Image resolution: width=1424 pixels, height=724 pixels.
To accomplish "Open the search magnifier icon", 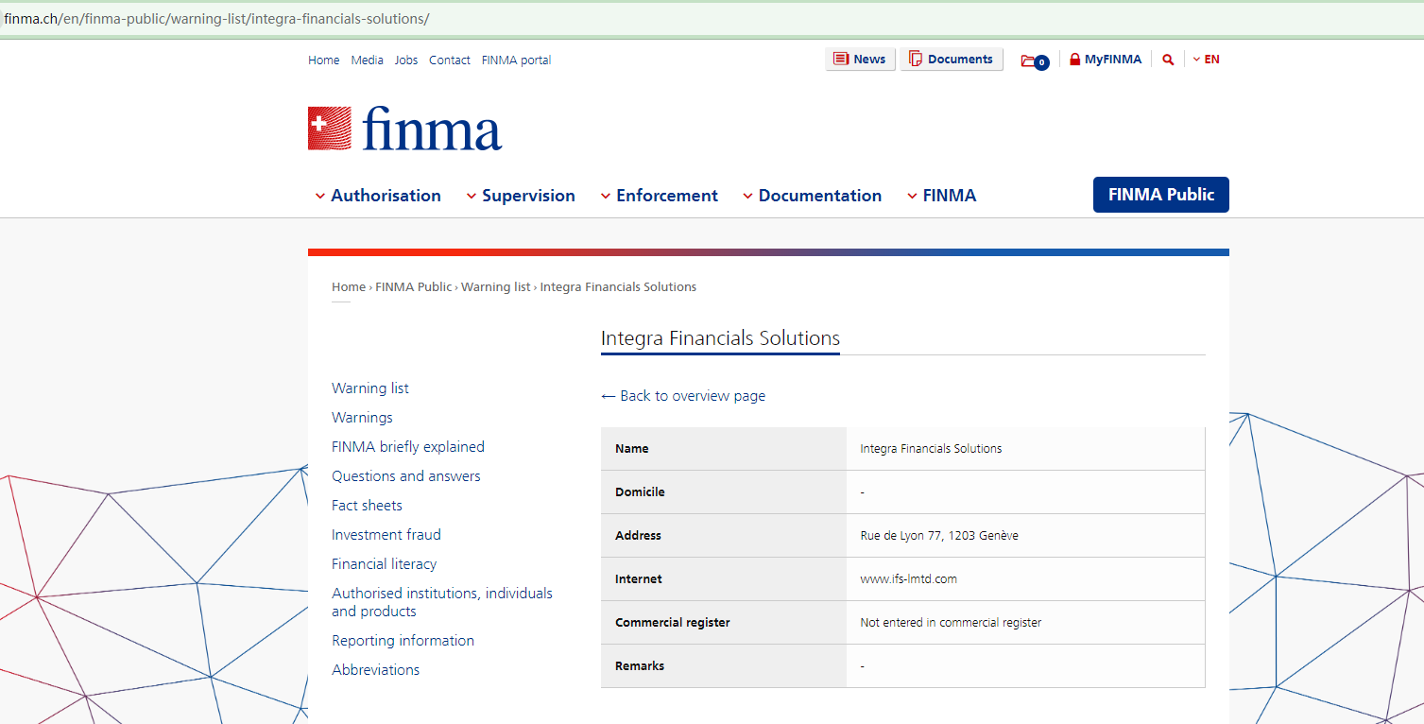I will point(1168,59).
